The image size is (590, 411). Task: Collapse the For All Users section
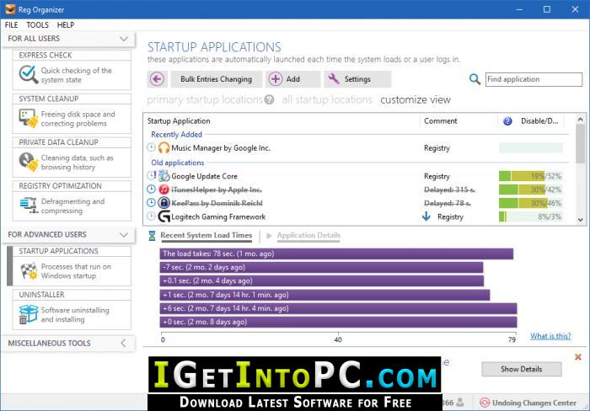(124, 39)
